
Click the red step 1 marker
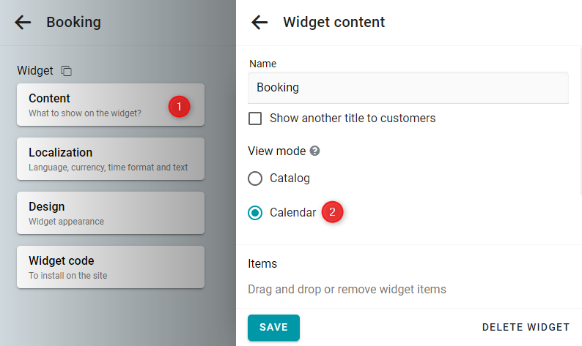click(180, 107)
